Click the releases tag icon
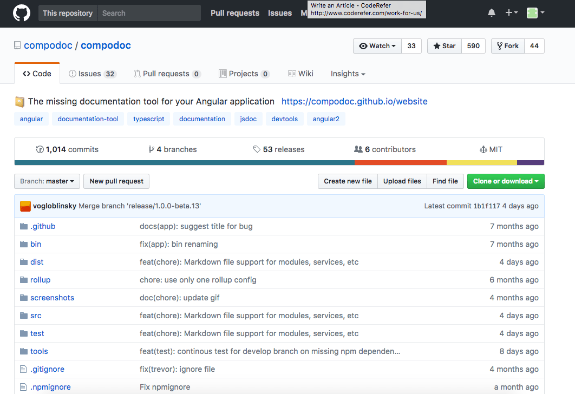Viewport: 575px width, 394px height. 257,149
